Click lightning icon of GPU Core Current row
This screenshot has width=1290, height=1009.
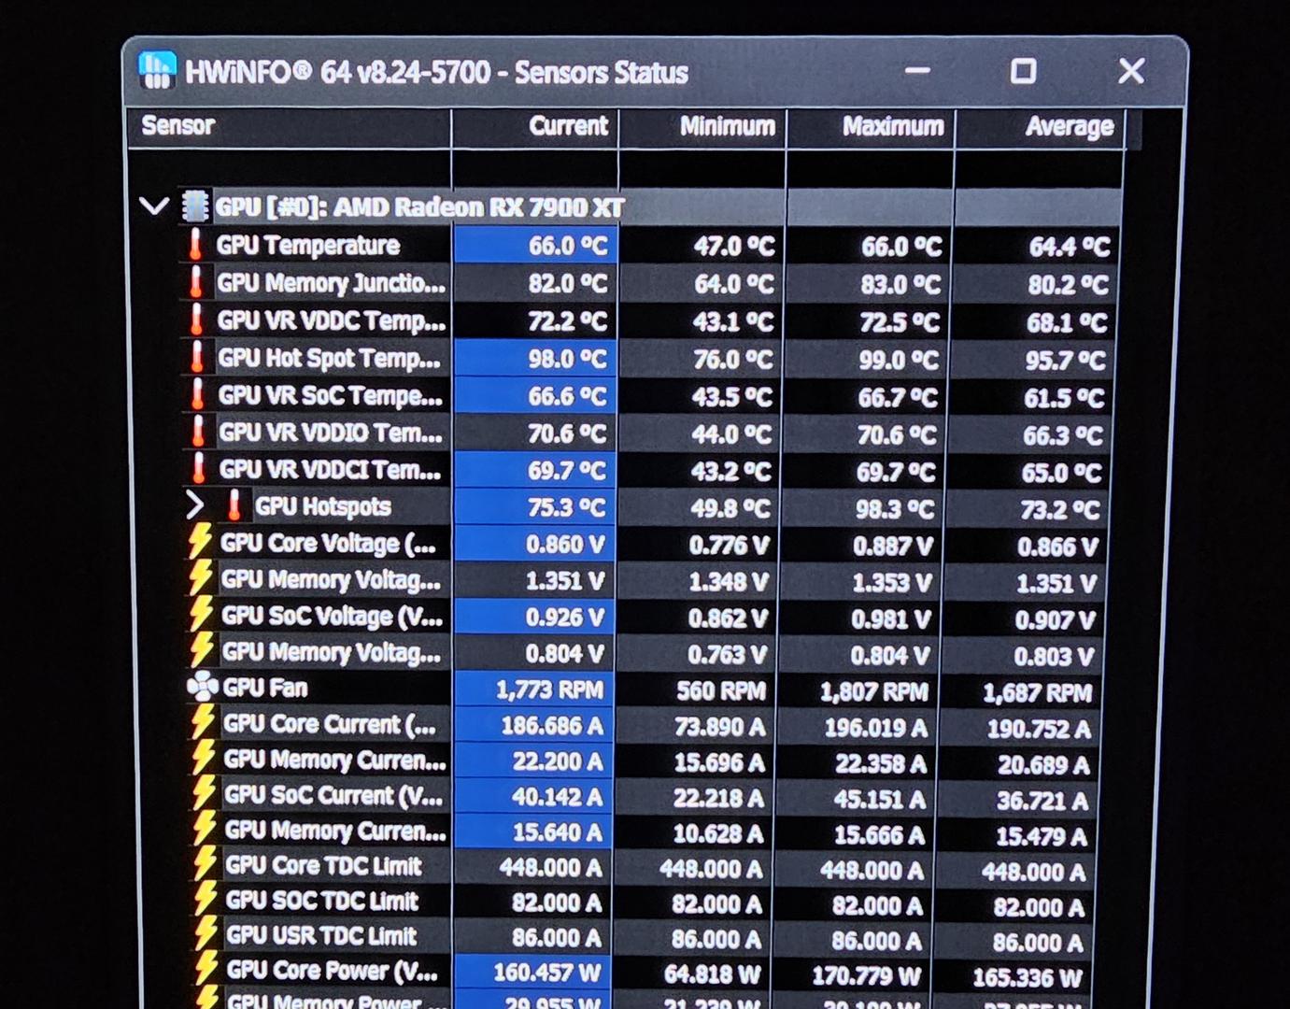203,723
